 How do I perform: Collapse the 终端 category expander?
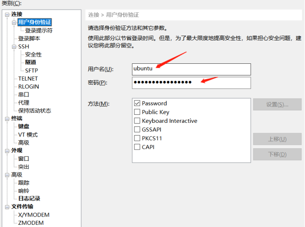[7, 118]
